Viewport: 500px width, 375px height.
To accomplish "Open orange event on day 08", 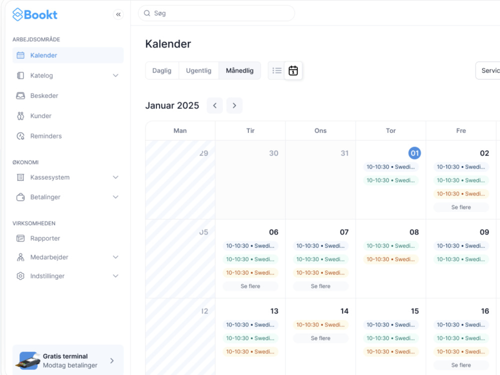I will coord(390,259).
